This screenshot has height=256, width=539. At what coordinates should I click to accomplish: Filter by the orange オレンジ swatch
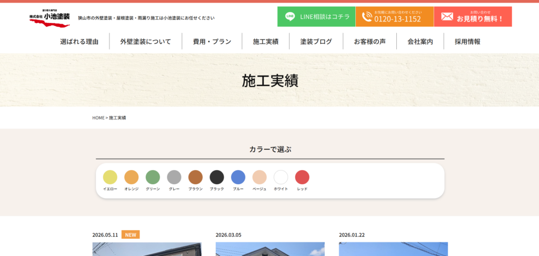[131, 177]
